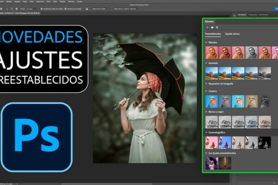Viewport: 278px width, 185px height.
Task: Open the Capa menu
Action: pyautogui.click(x=25, y=1)
